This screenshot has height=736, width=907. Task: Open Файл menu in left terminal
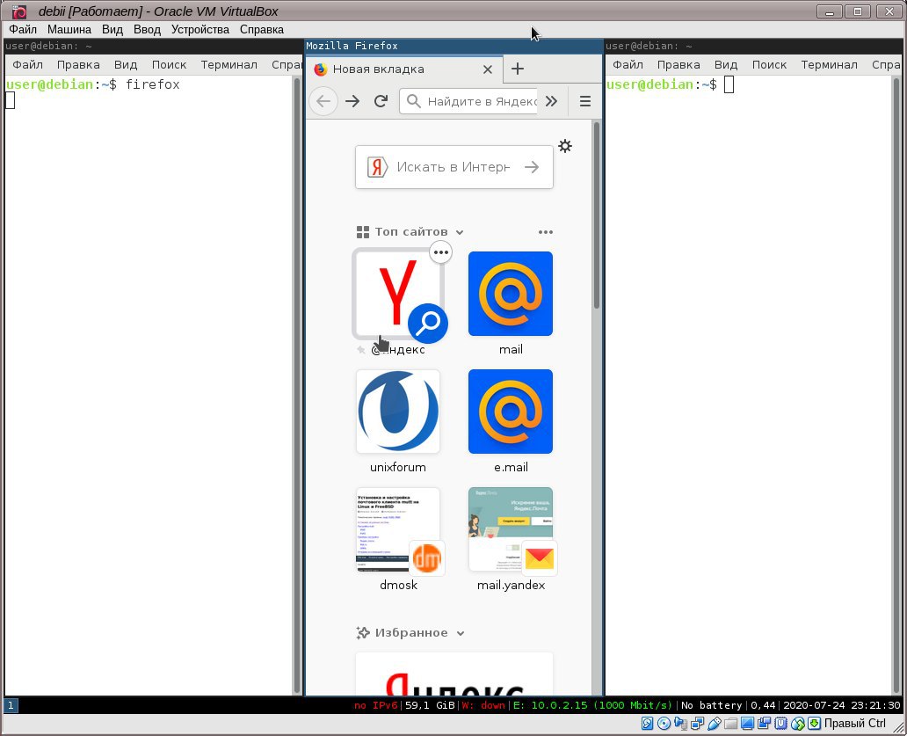tap(28, 65)
